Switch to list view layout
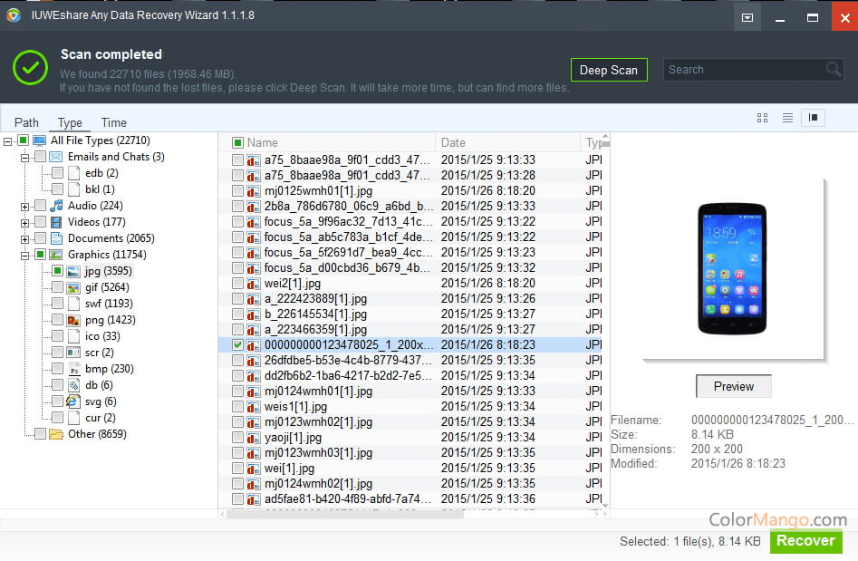858x561 pixels. tap(787, 118)
